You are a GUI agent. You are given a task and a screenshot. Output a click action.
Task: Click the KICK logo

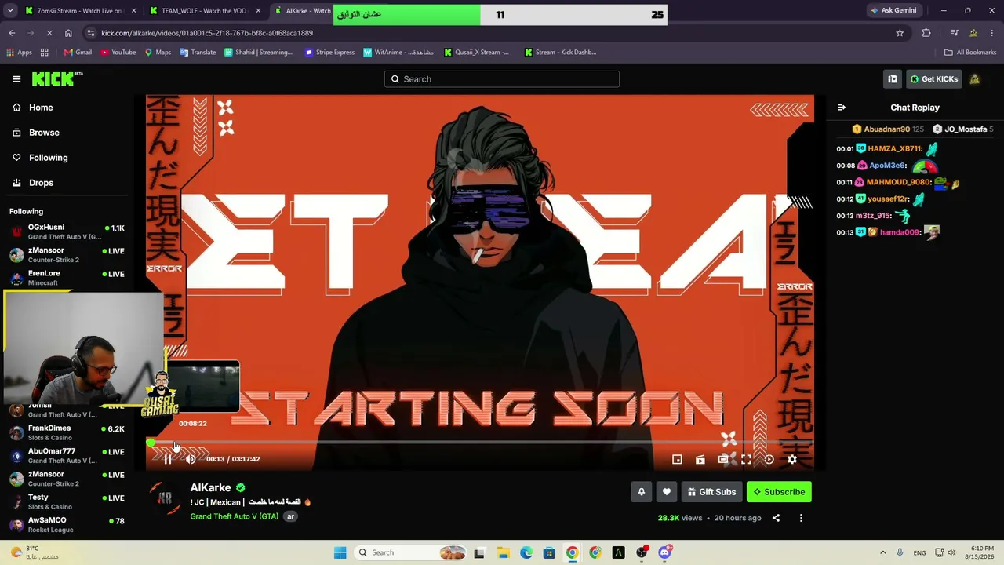tap(57, 78)
